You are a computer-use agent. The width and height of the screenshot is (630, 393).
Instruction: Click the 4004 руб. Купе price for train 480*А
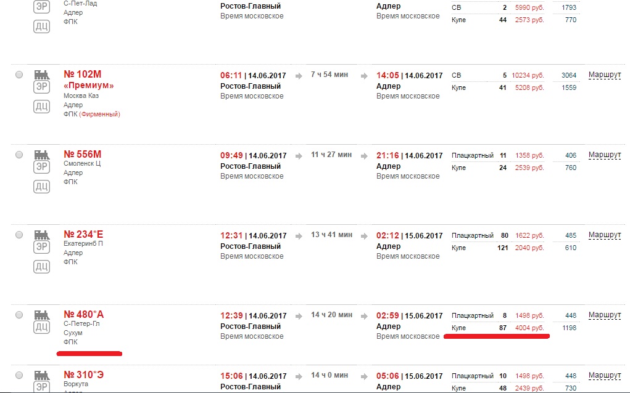pos(529,328)
